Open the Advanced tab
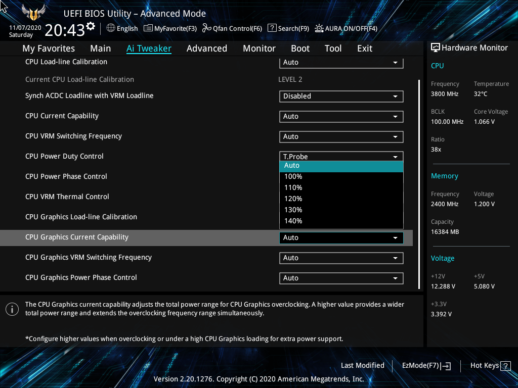This screenshot has width=518, height=388. pyautogui.click(x=206, y=48)
